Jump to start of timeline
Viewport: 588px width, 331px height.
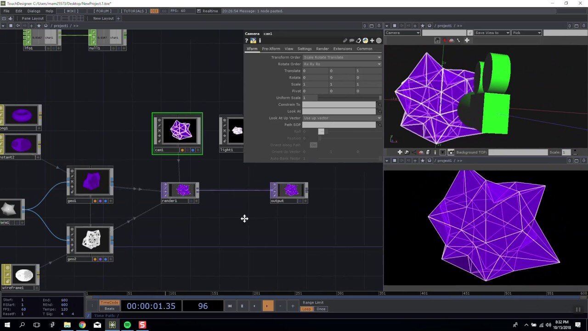tap(230, 306)
